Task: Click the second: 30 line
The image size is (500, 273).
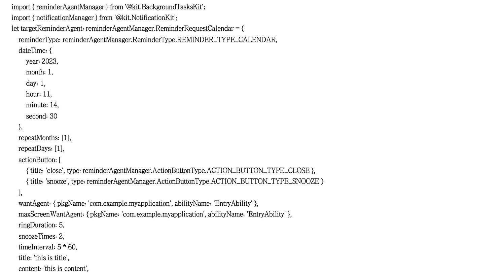Action: [42, 116]
